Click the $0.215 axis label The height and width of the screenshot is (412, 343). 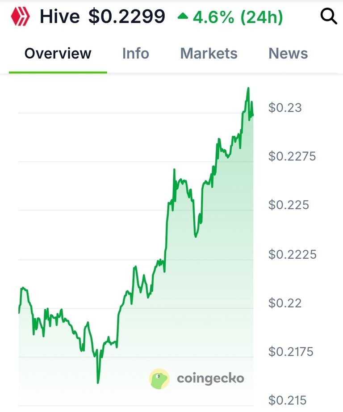(x=287, y=400)
